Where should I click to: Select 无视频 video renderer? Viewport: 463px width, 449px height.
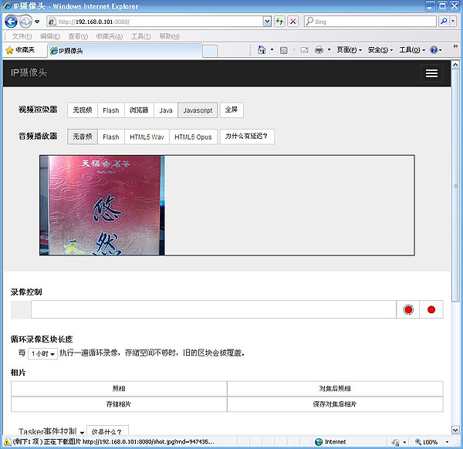83,110
